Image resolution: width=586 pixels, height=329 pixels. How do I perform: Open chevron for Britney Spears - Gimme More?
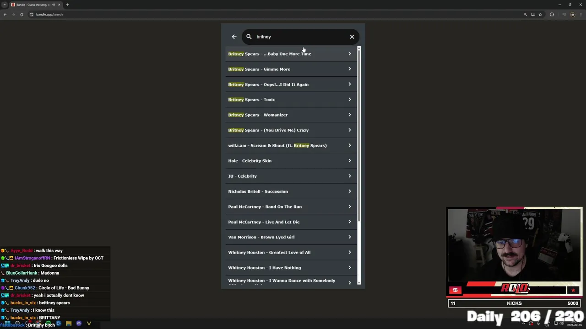coord(349,69)
